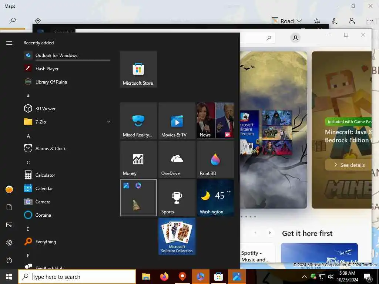Viewport: 379px width, 284px height.
Task: Open Road map view dropdown
Action: click(x=287, y=21)
